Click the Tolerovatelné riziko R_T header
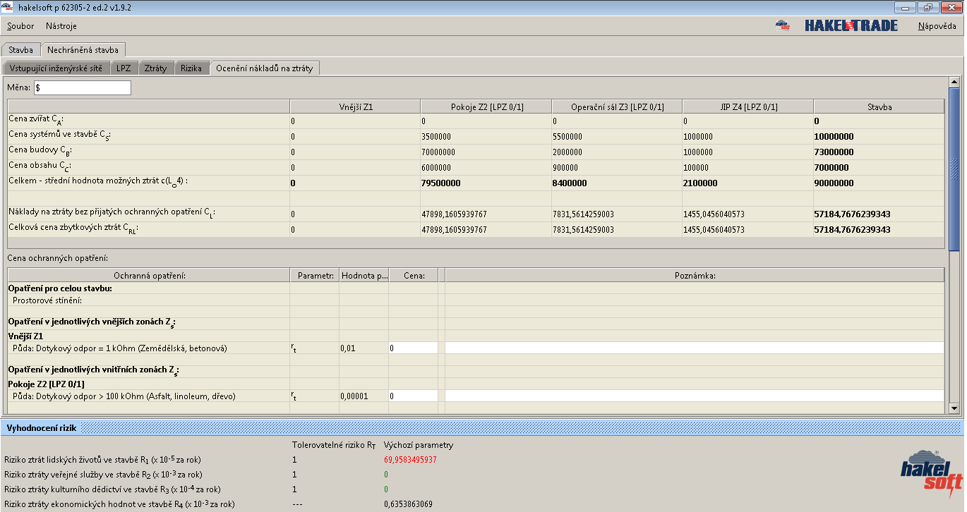This screenshot has width=967, height=512. pyautogui.click(x=333, y=445)
